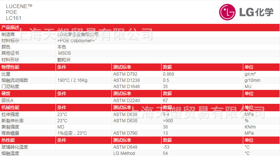Click the 弯曲模量 row label
The width and height of the screenshot is (280, 156).
click(x=10, y=133)
